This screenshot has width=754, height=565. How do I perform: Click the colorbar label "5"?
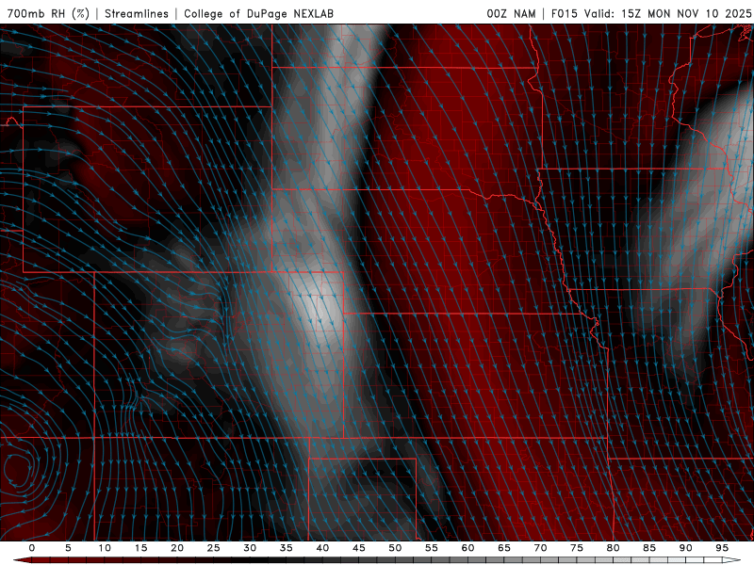click(x=68, y=548)
